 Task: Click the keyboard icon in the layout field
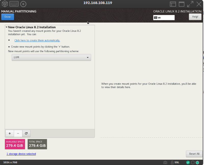tap(156, 18)
